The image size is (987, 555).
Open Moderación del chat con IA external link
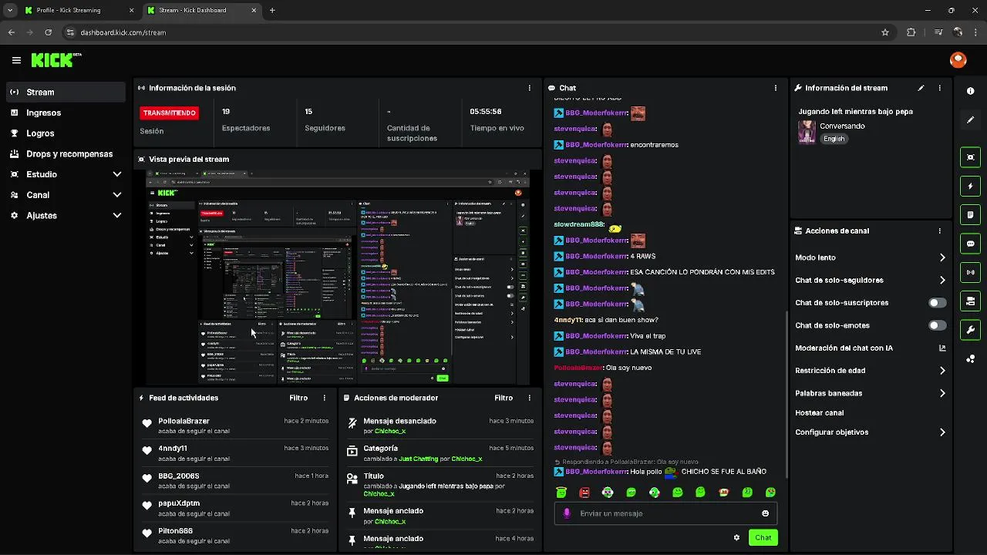942,348
